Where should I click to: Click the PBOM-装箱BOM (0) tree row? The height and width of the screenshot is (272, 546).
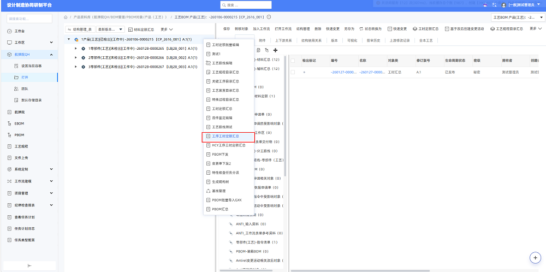pyautogui.click(x=252, y=251)
